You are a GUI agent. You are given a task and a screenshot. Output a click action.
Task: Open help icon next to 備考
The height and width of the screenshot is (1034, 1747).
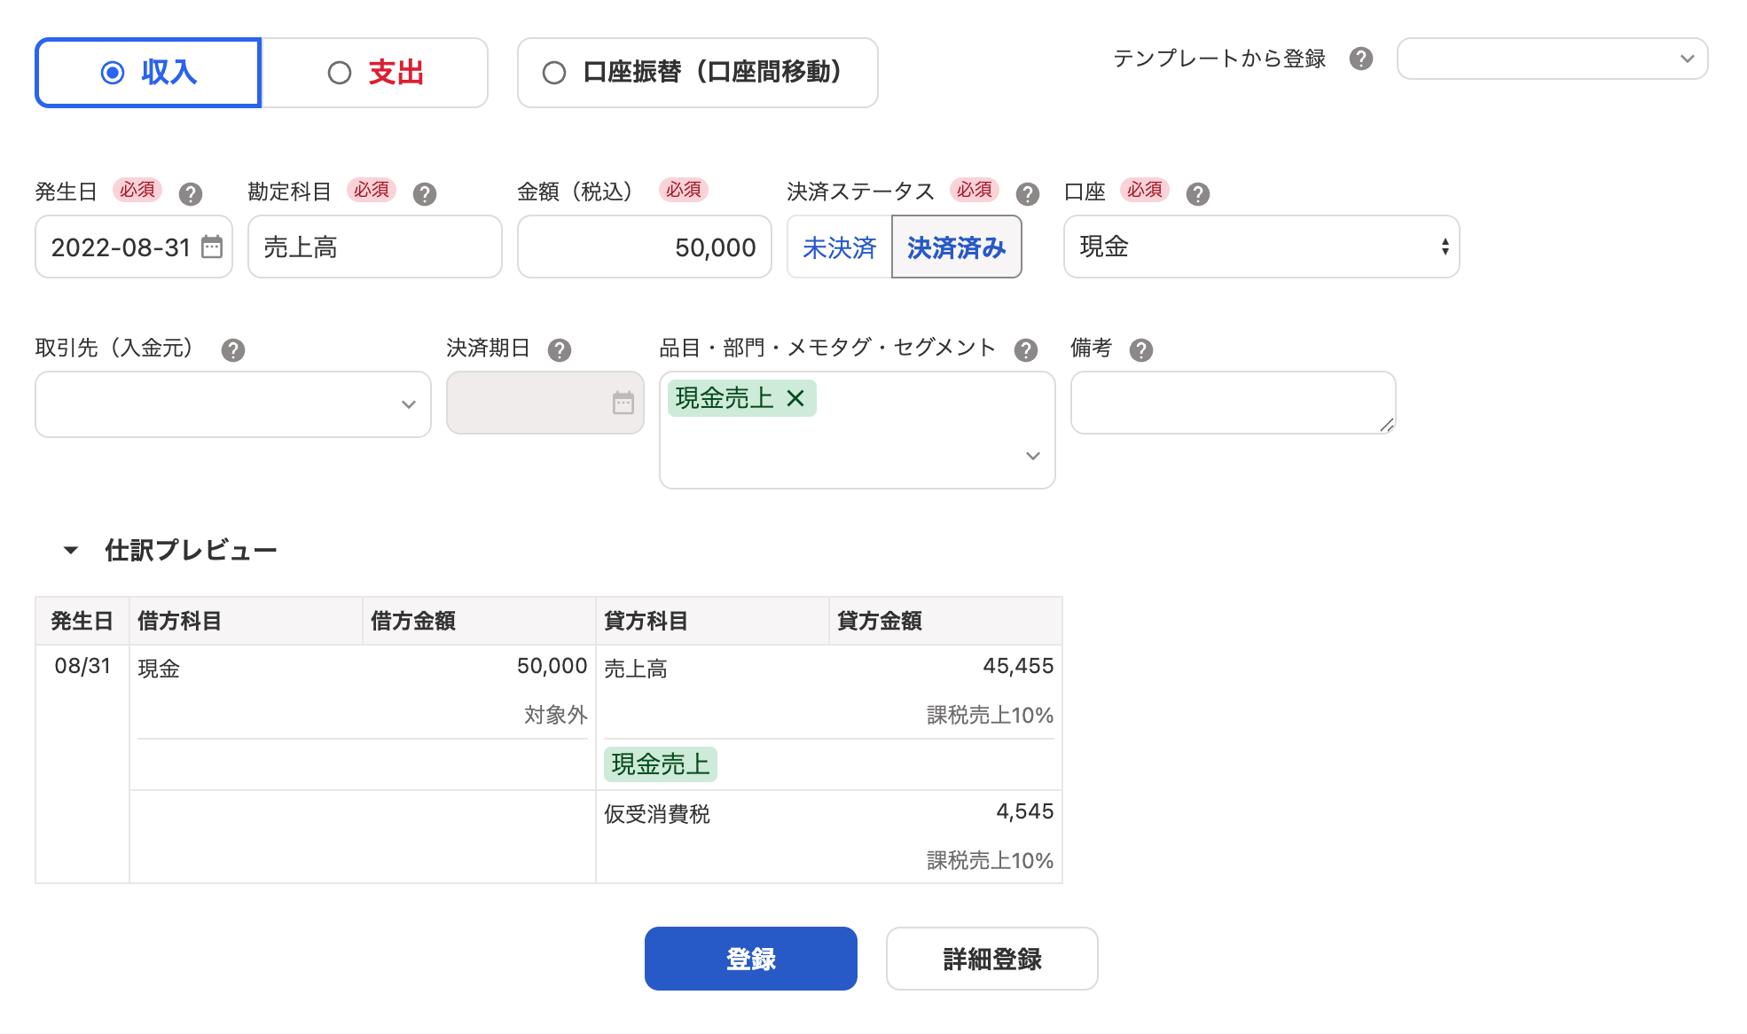1141,349
